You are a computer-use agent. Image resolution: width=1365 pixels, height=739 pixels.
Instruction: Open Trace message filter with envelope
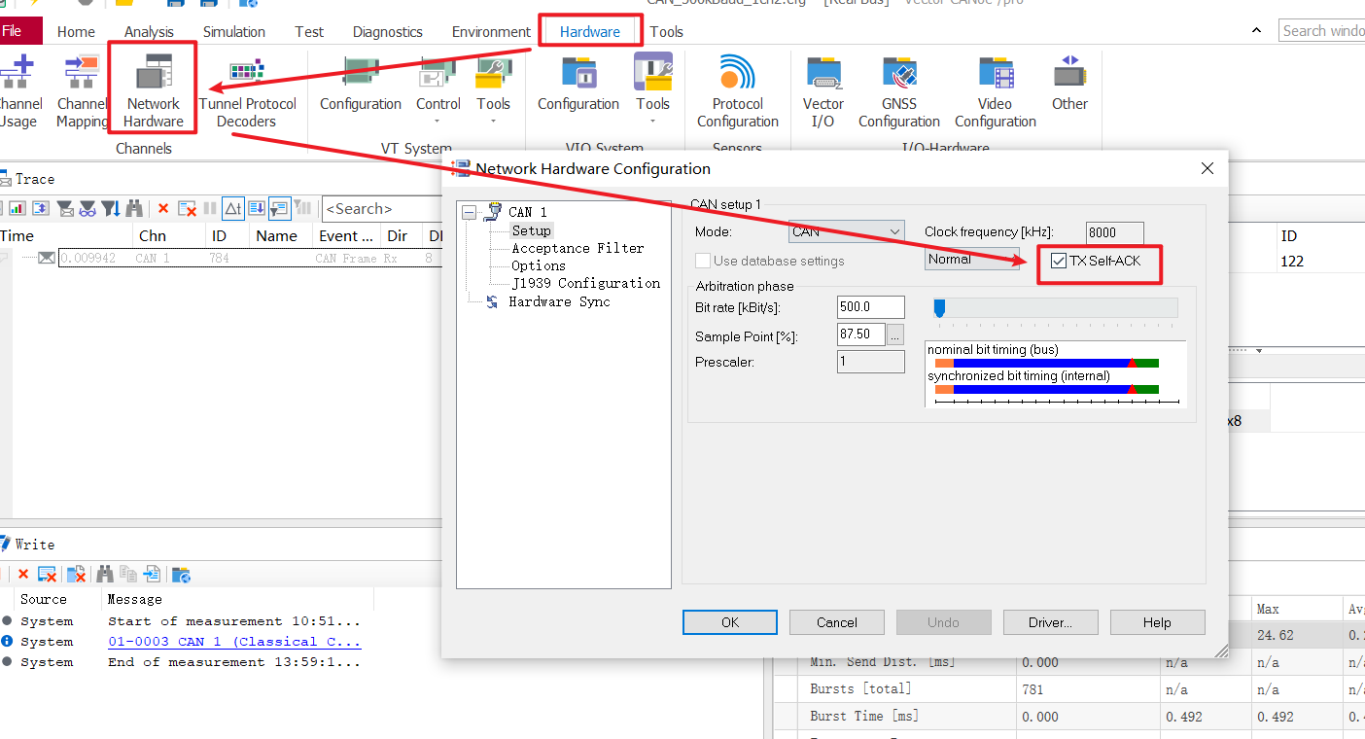click(65, 208)
